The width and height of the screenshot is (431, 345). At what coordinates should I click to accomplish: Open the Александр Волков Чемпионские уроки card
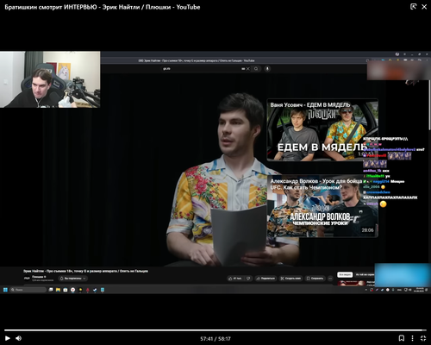point(322,206)
